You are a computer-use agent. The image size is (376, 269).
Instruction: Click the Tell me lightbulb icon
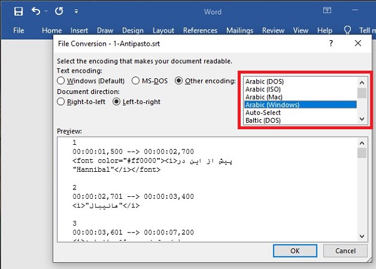347,30
